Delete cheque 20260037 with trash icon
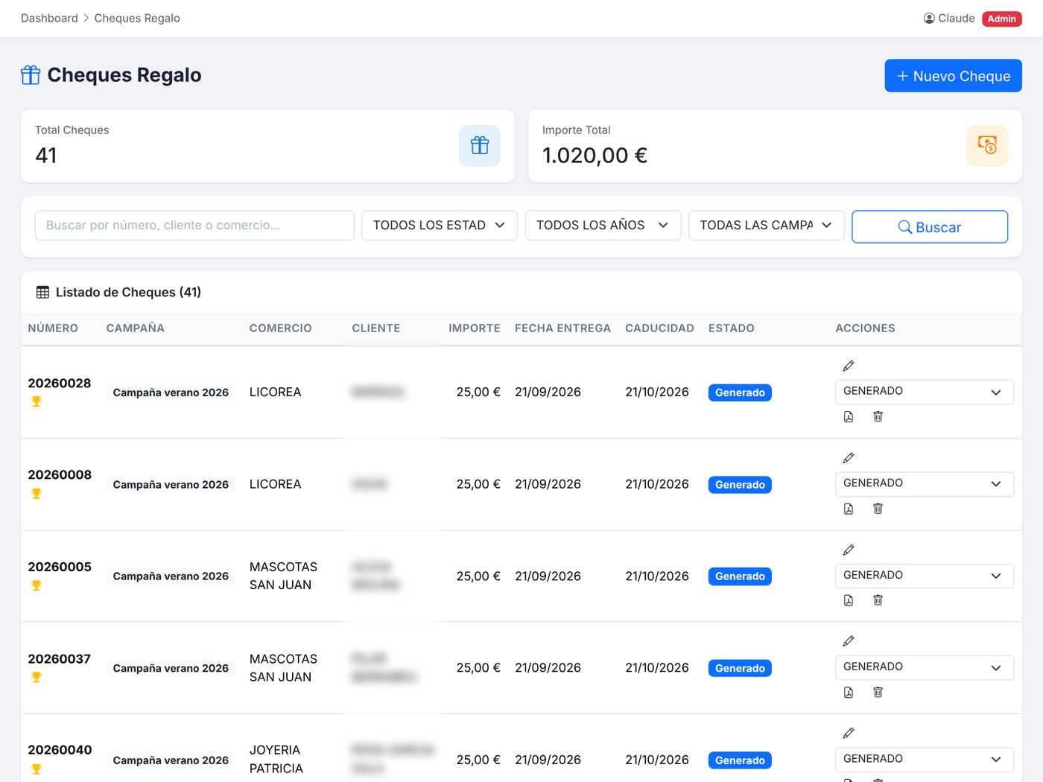The width and height of the screenshot is (1043, 782). [x=878, y=692]
